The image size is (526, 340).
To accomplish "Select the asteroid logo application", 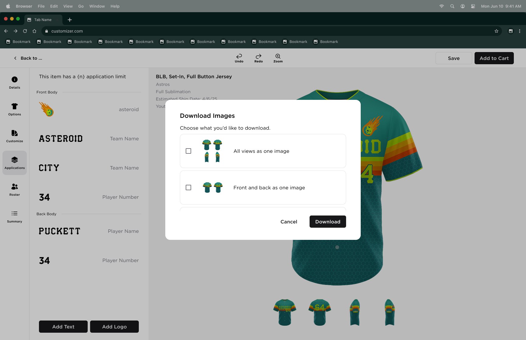I will click(89, 109).
